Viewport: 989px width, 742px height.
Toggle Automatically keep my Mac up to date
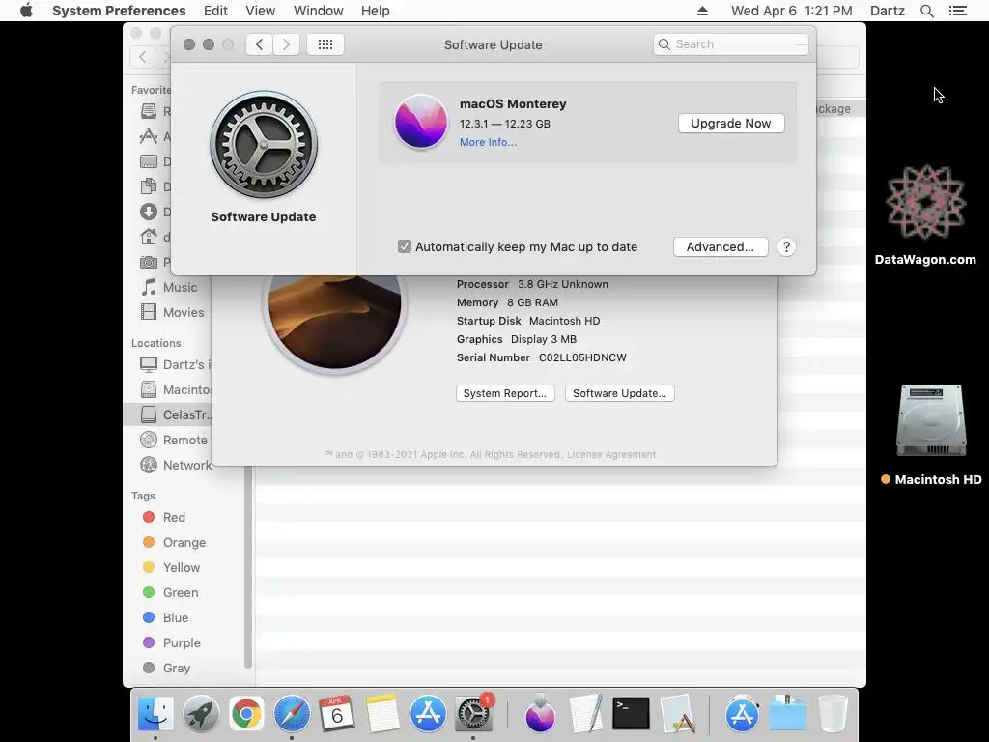pos(405,246)
